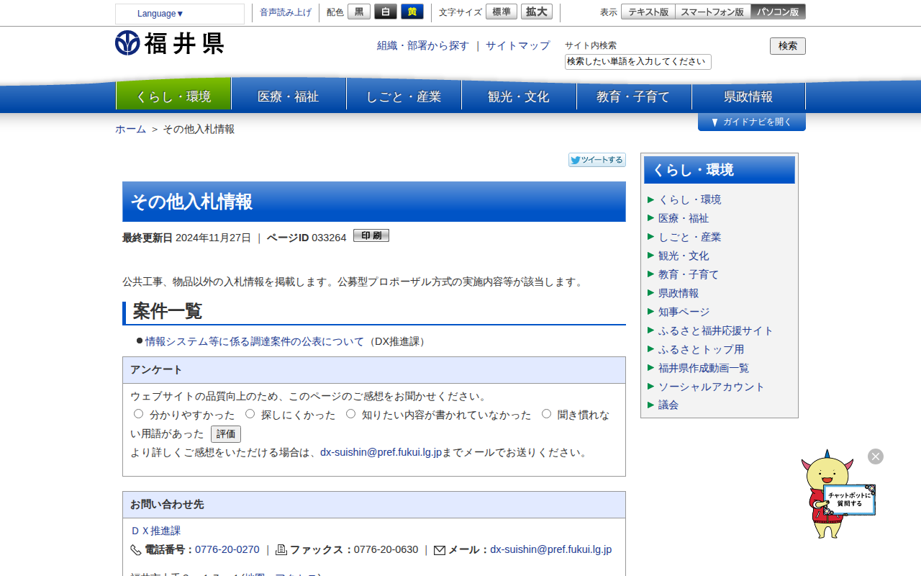This screenshot has height=576, width=921.
Task: Open sidebar link ふるさと福井応援サイト
Action: coord(716,330)
